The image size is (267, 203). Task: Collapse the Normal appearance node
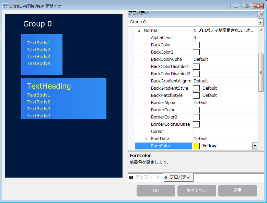click(139, 31)
